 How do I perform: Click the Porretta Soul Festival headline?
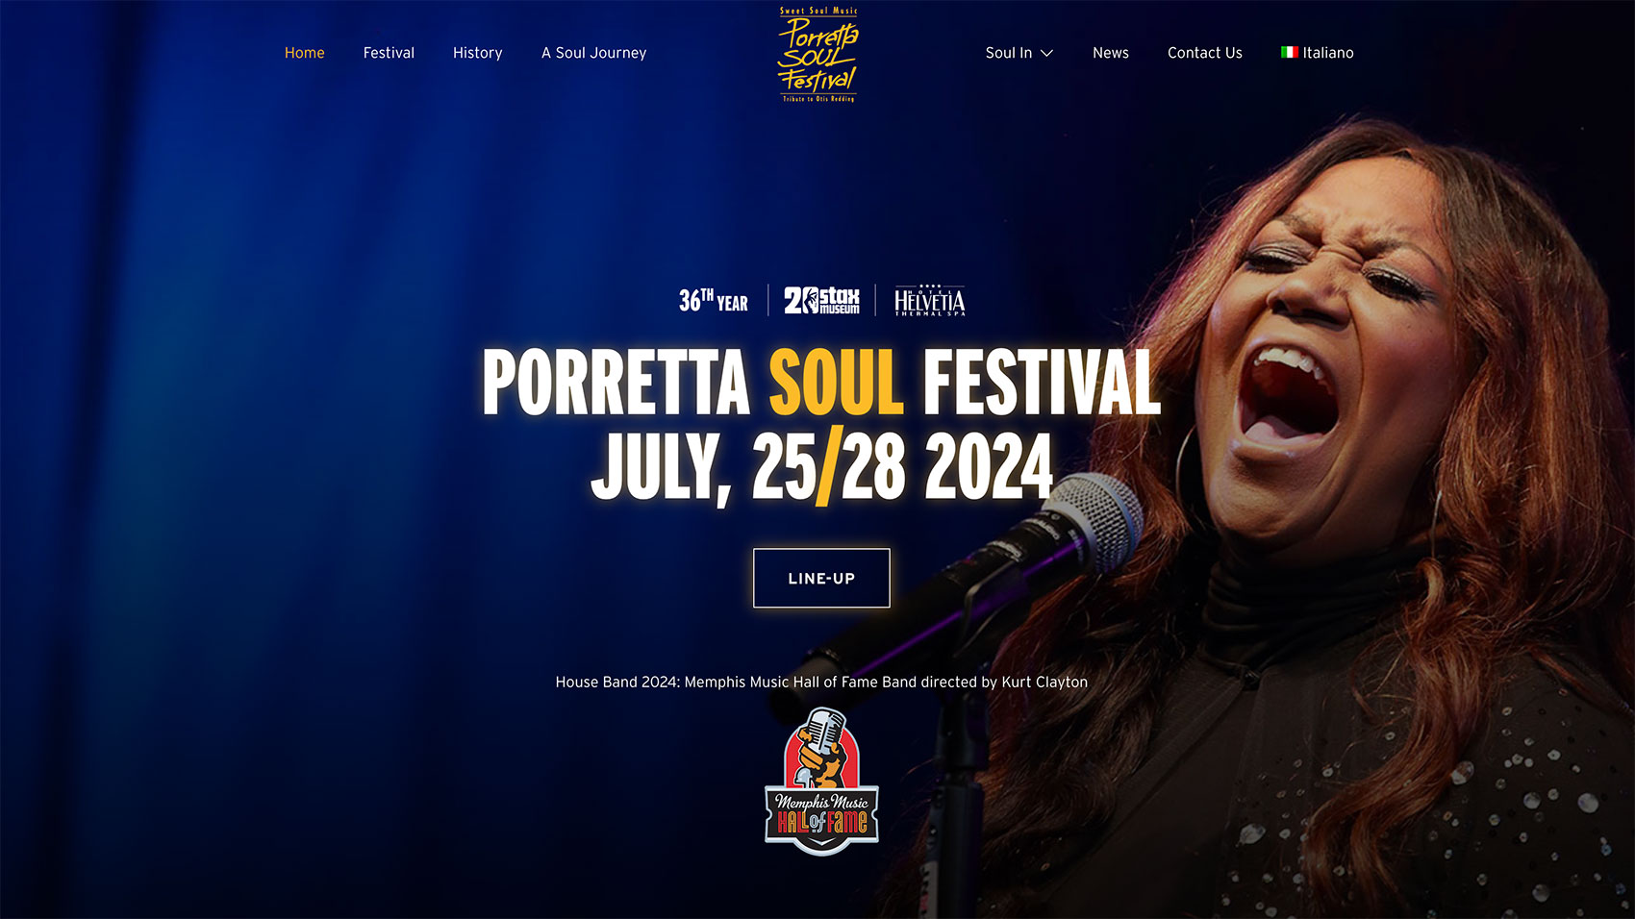point(821,382)
